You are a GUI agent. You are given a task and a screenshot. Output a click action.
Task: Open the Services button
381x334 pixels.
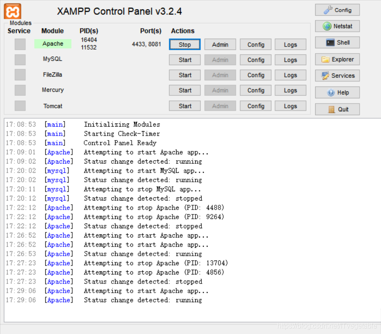(337, 76)
